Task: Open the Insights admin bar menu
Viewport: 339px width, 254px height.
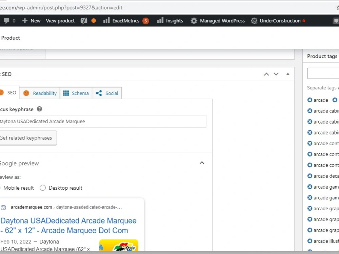Action: tap(170, 21)
